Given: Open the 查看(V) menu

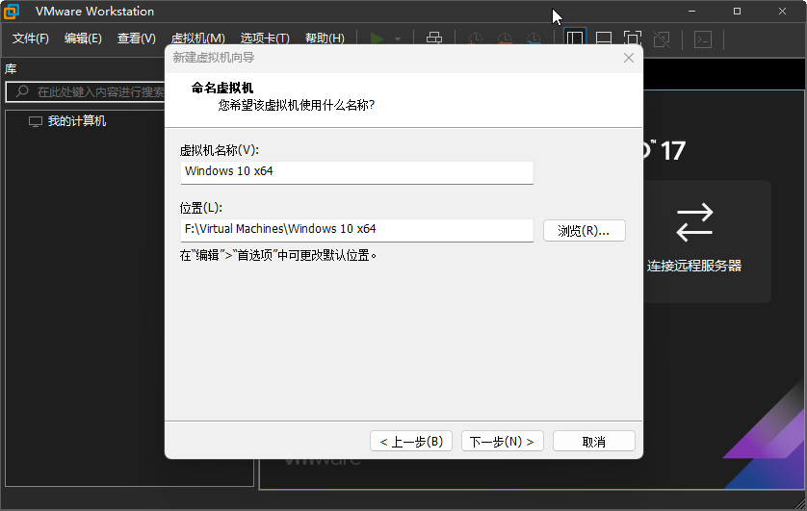Looking at the screenshot, I should 137,38.
